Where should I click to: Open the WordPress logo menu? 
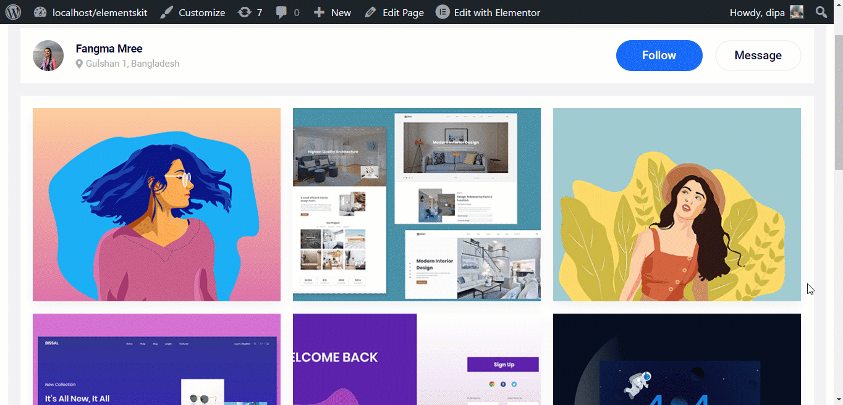13,12
